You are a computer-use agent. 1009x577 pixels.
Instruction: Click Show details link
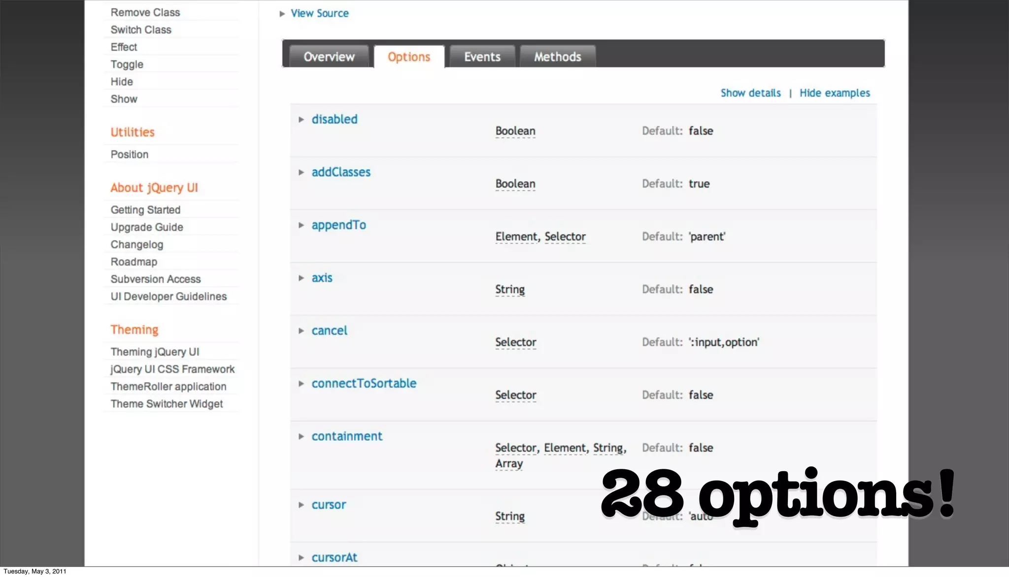750,93
